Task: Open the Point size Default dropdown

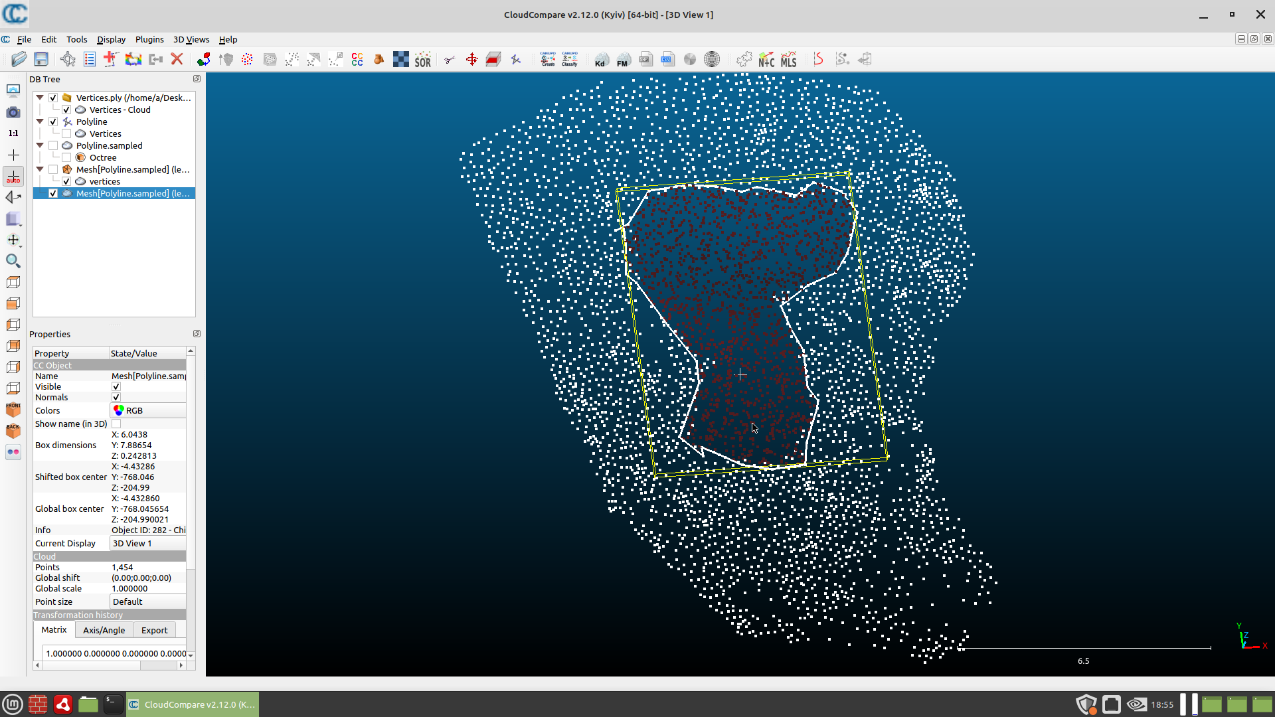Action: pyautogui.click(x=147, y=601)
